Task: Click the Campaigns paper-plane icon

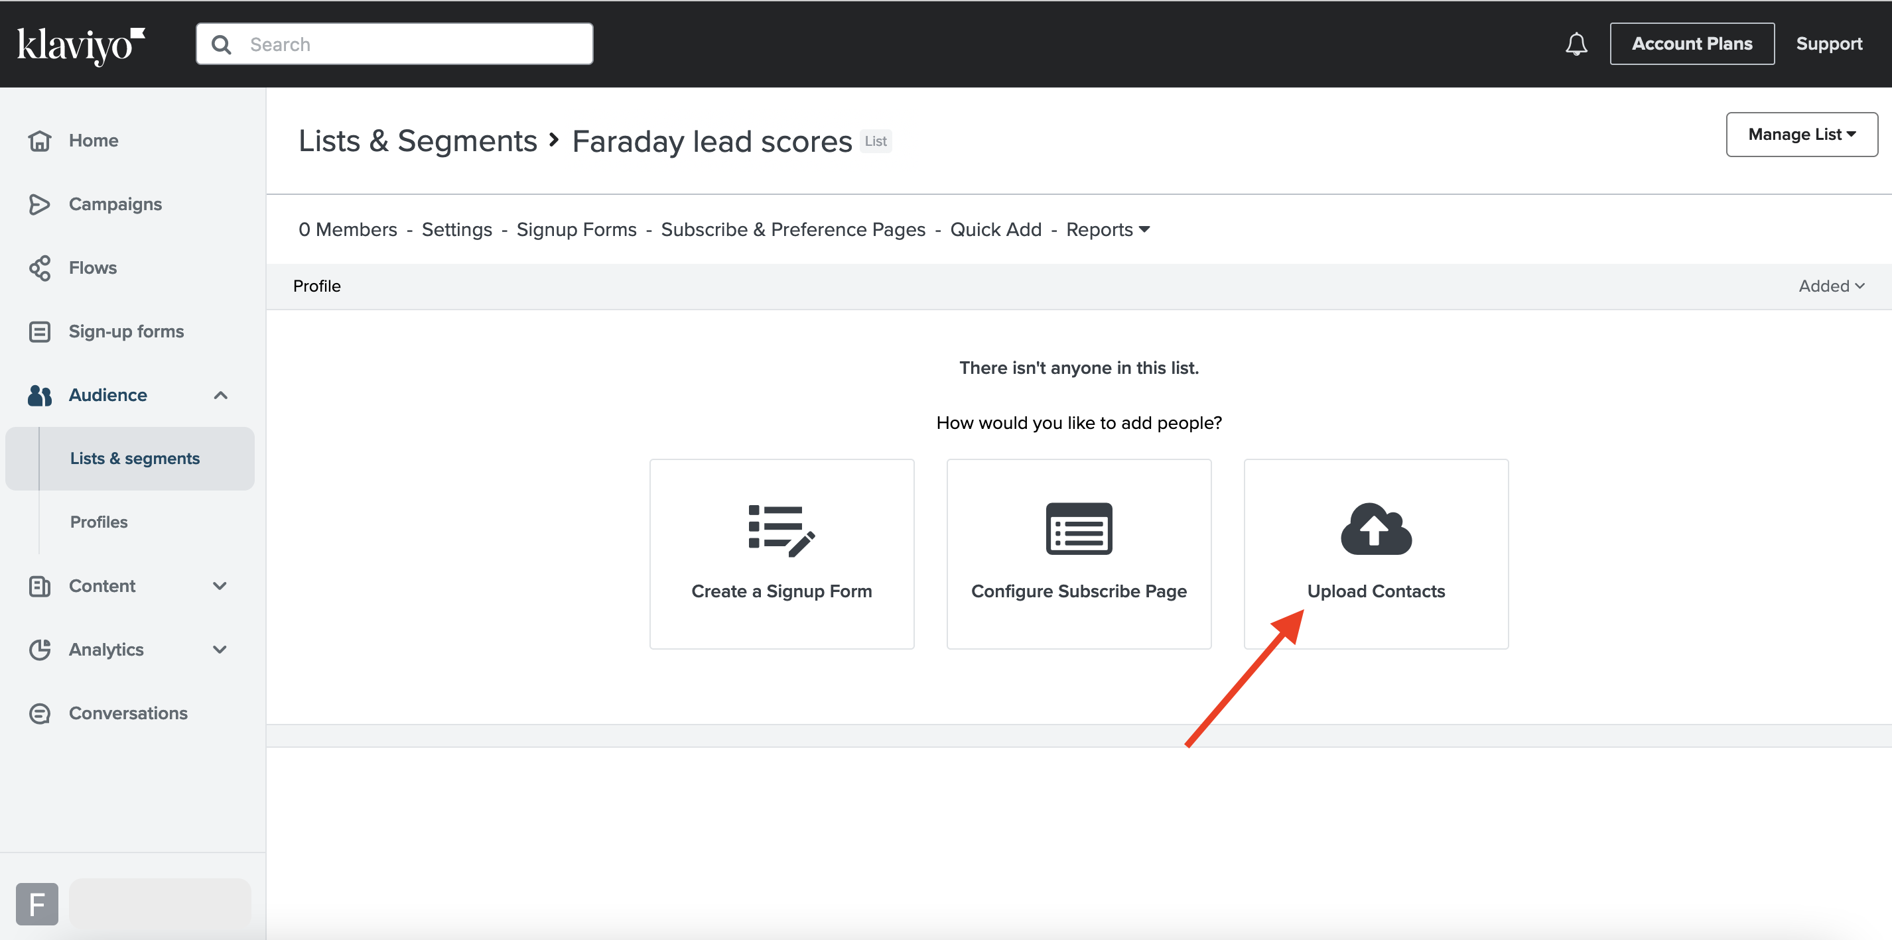Action: point(40,204)
